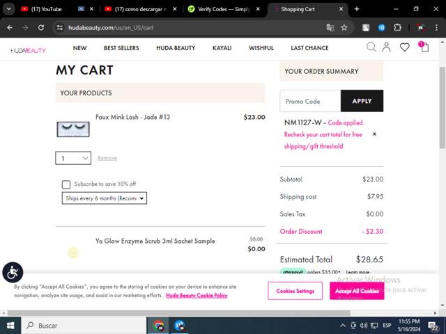Screen dimensions: 446x334
Task: Open the notification center icon
Action: [x=433, y=326]
